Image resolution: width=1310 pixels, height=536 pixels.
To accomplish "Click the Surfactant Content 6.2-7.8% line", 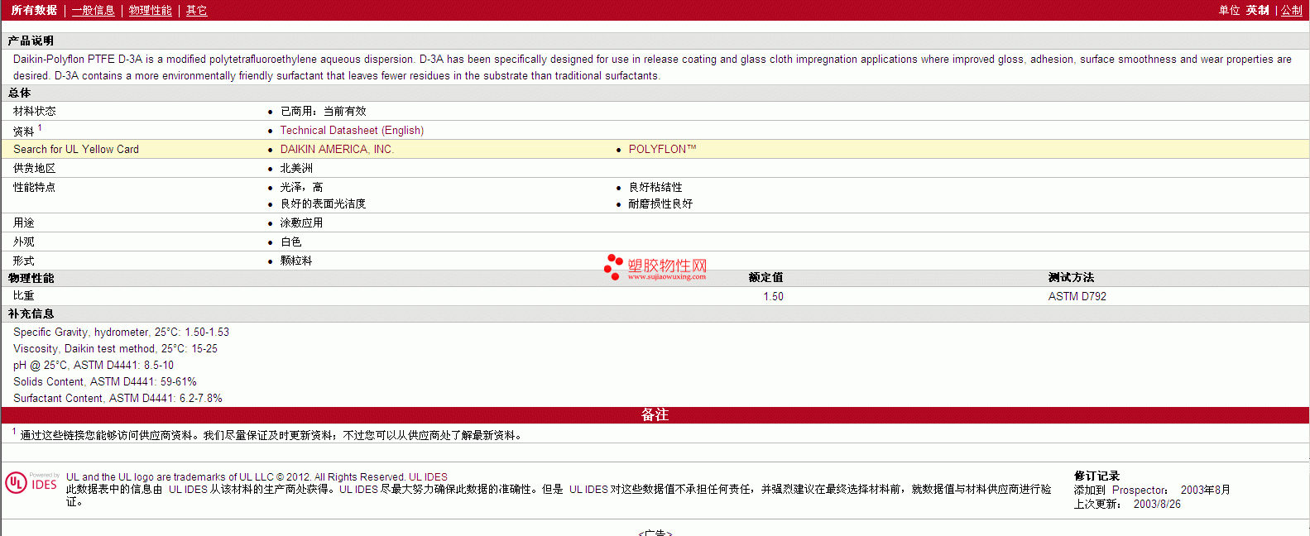I will pyautogui.click(x=118, y=399).
